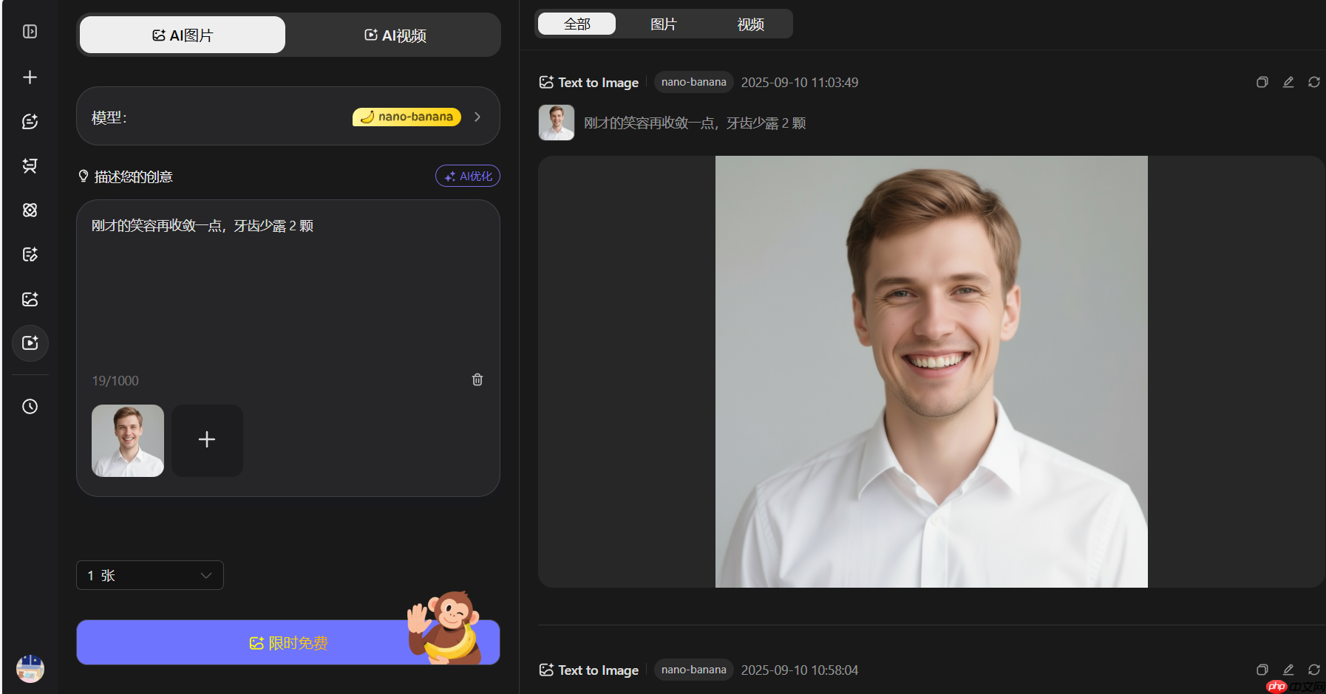Click the prompt text input area
This screenshot has width=1326, height=694.
tap(288, 295)
